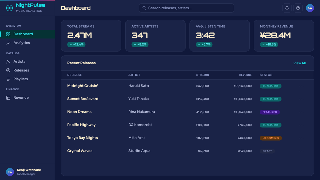320x180 pixels.
Task: Open more options for Tokyo Bay Nights
Action: pyautogui.click(x=301, y=138)
